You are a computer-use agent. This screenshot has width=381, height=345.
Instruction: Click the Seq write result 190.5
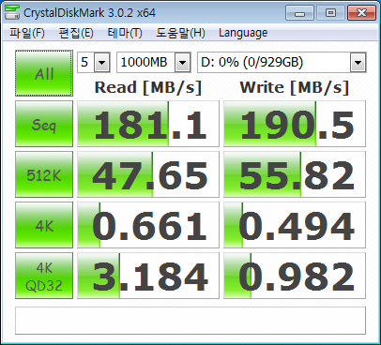point(295,124)
